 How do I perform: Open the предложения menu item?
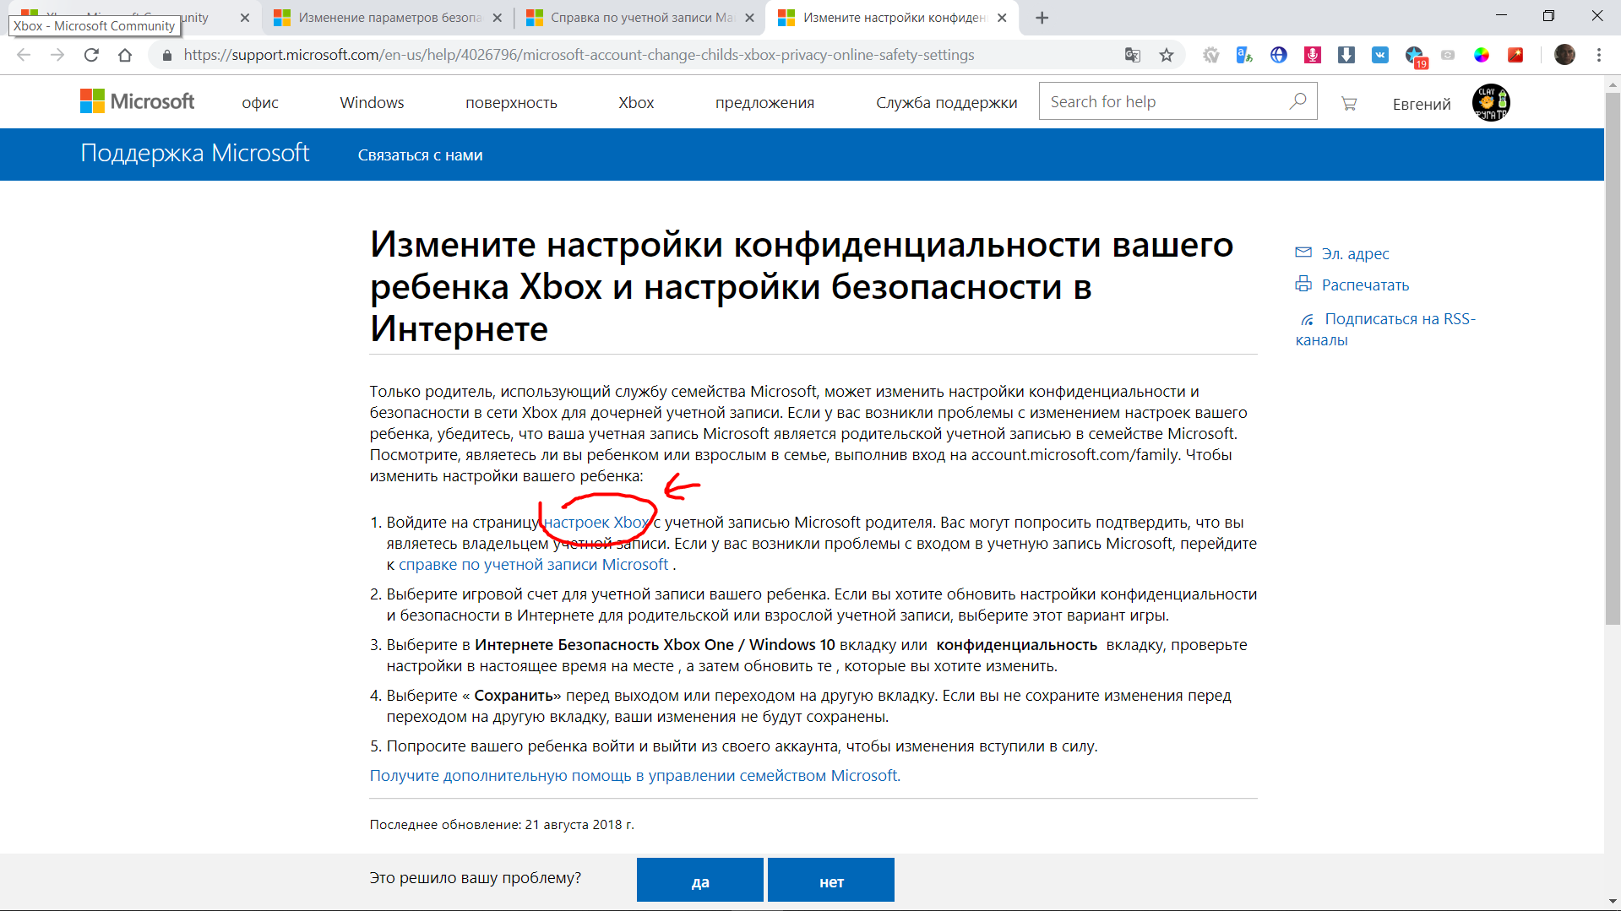pos(764,103)
